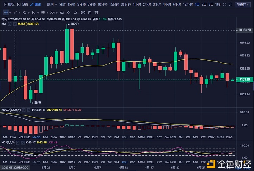Click the hide-drawings icon before the lock
The image size is (254, 171).
pos(83,12)
